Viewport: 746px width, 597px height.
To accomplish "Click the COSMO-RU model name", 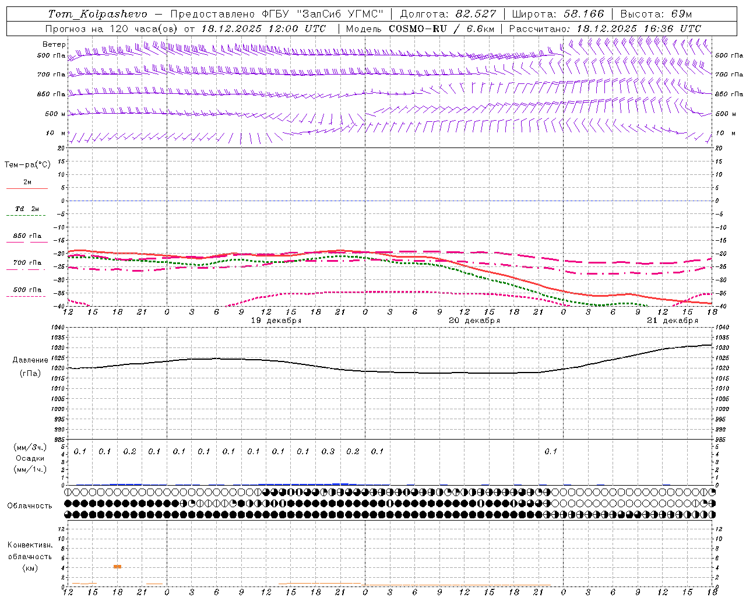I will pos(417,29).
